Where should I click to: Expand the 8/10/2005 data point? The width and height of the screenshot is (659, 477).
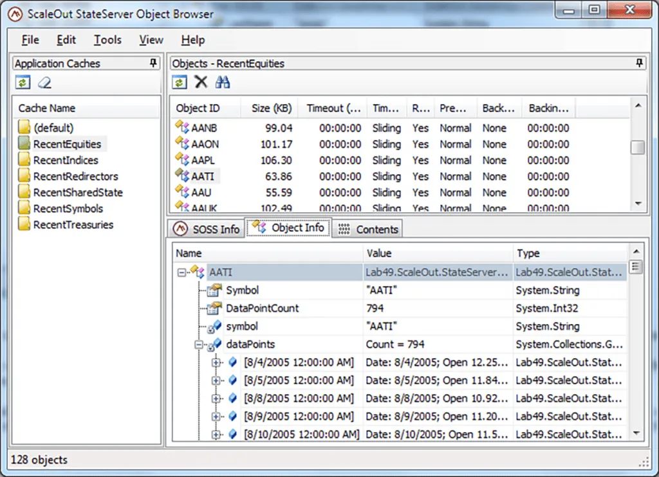click(x=216, y=435)
